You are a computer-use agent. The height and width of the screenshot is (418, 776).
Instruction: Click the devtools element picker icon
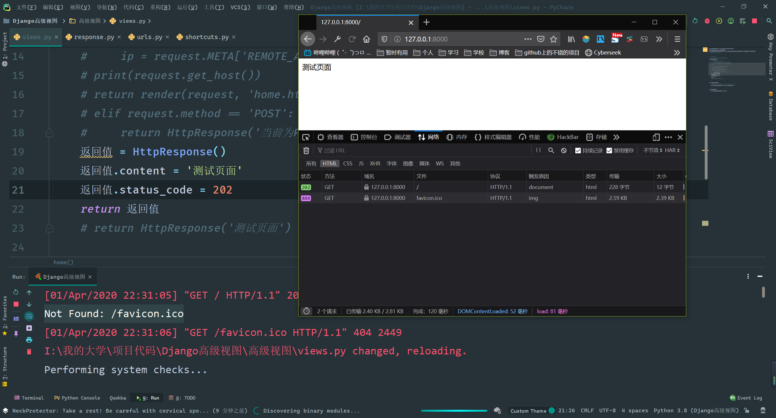(306, 137)
